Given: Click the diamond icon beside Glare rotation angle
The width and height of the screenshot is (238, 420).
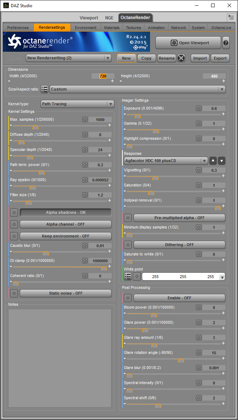Looking at the screenshot, I should click(x=199, y=353).
